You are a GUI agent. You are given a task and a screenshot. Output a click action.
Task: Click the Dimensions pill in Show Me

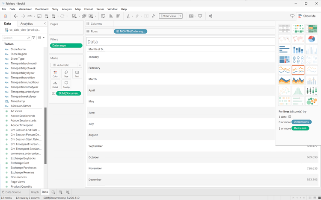pyautogui.click(x=301, y=122)
